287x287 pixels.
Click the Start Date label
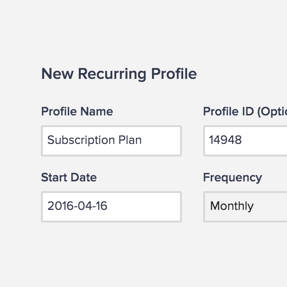click(69, 177)
